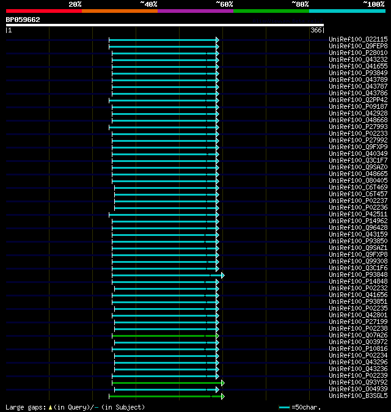Click green alignment bar of UniRef100_Q07A26
This screenshot has height=412, width=391.
pyautogui.click(x=164, y=336)
